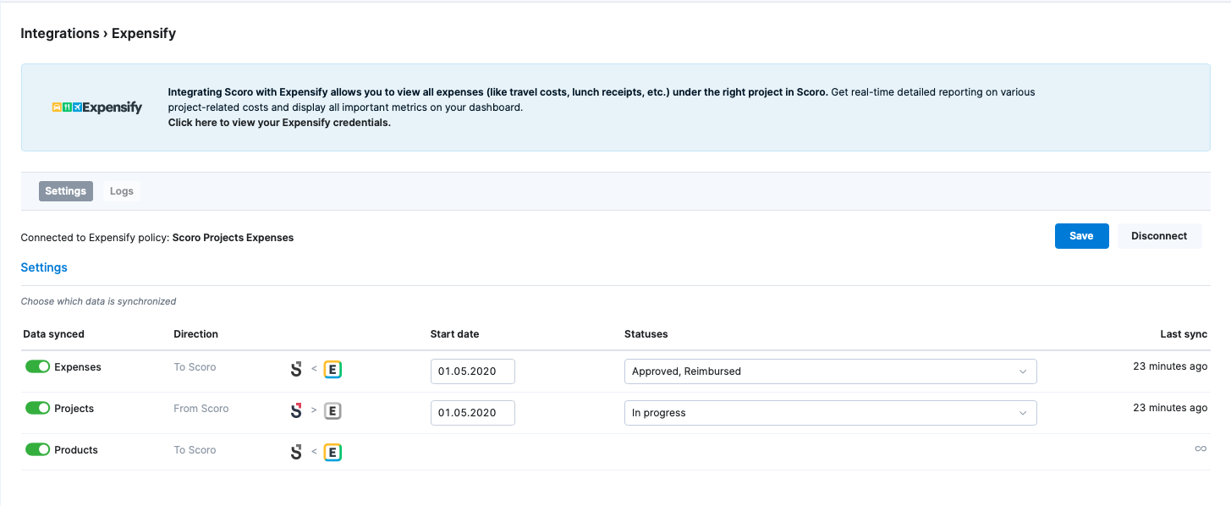Select the Settings tab
The width and height of the screenshot is (1231, 506).
[x=66, y=191]
